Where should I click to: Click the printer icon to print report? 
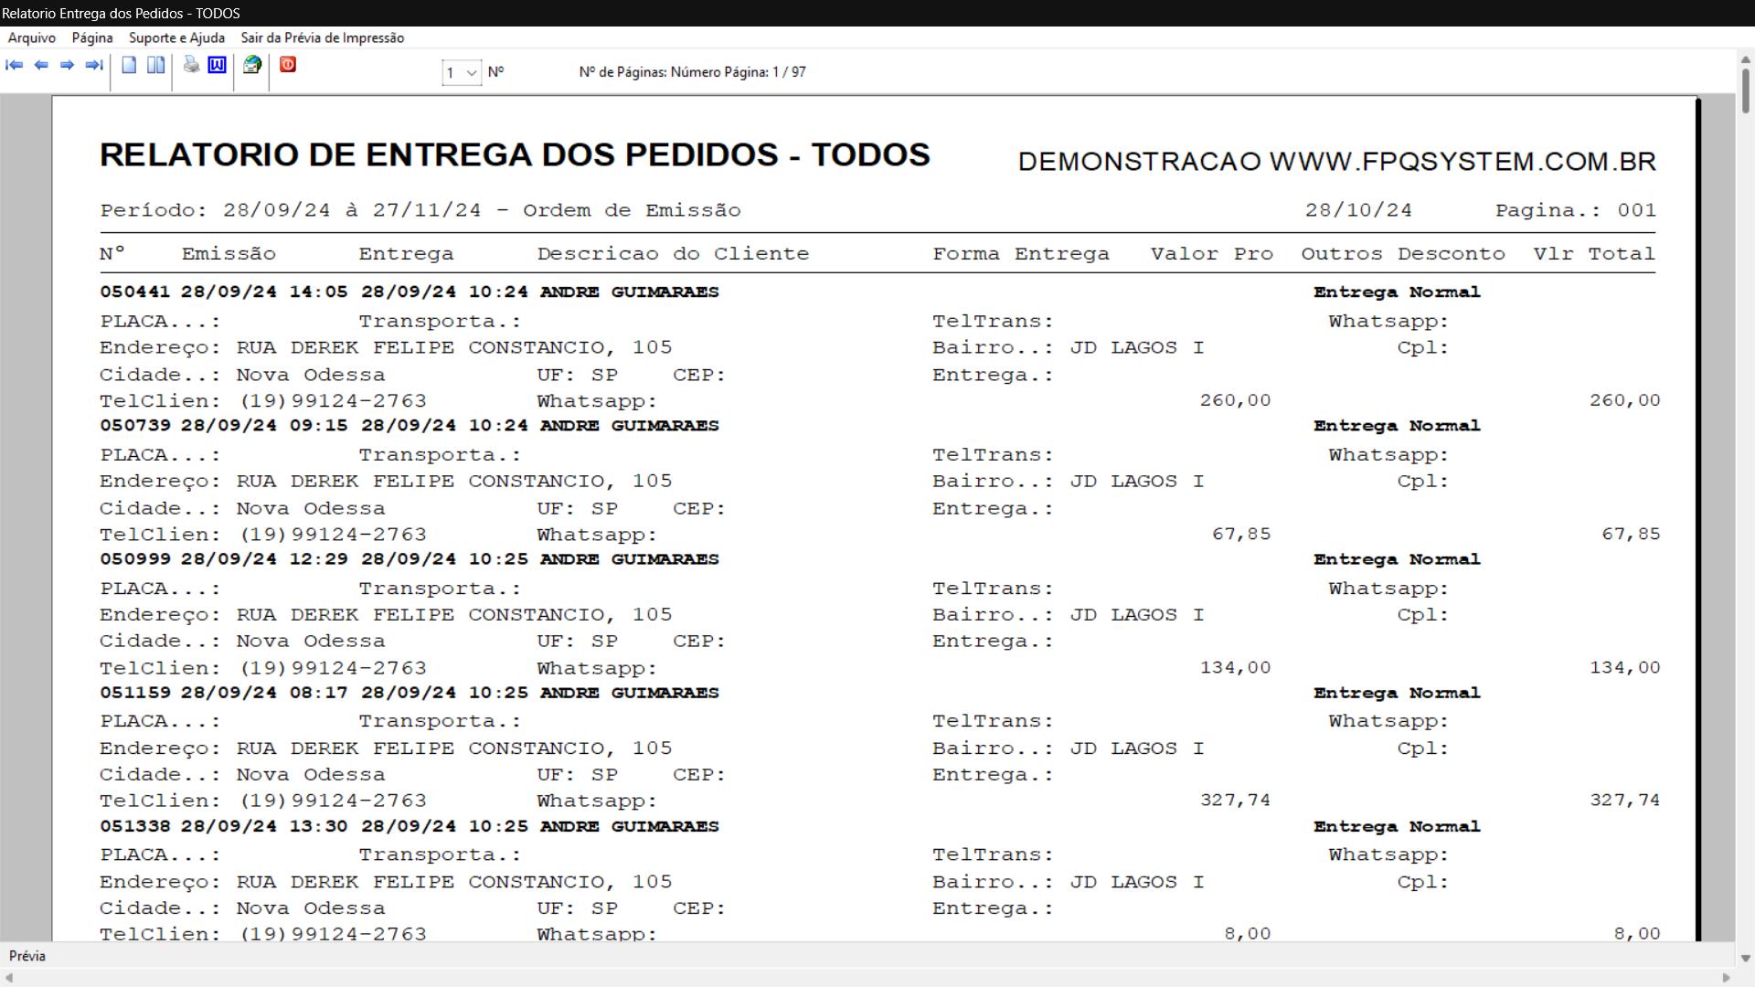click(x=191, y=65)
